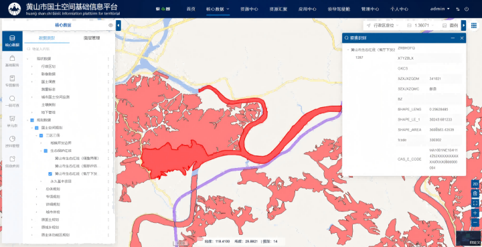This screenshot has height=247, width=482.
Task: Click the 图例 legend button
Action: pyautogui.click(x=451, y=25)
